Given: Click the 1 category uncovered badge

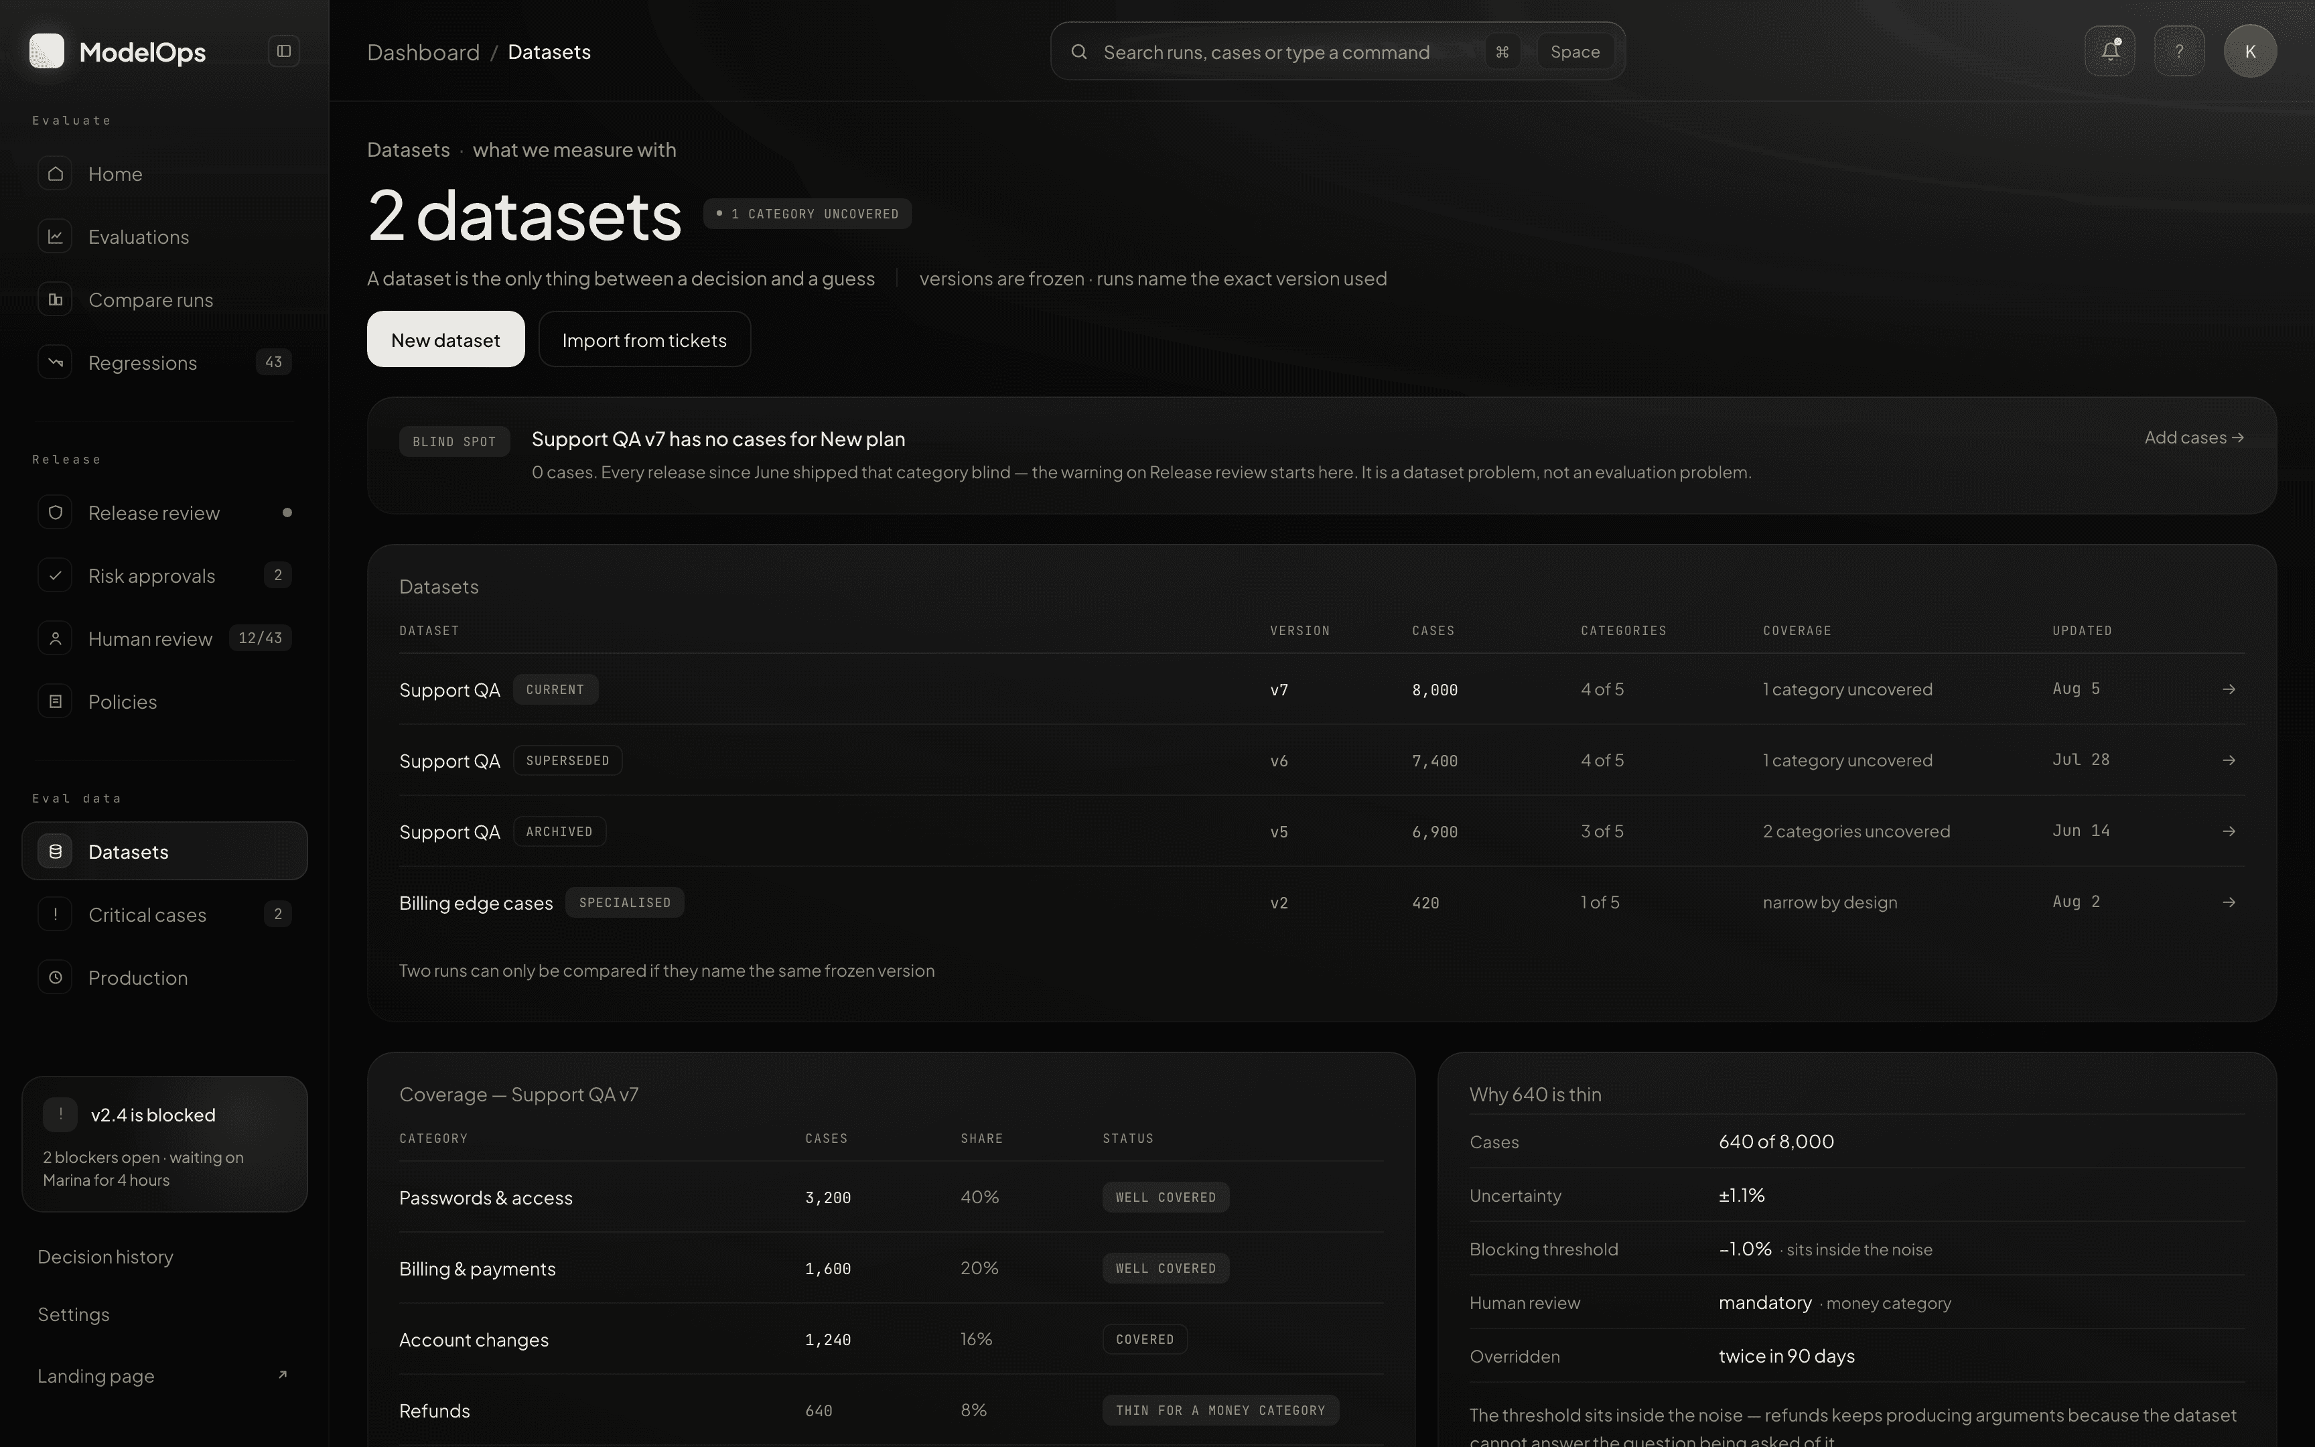Looking at the screenshot, I should point(807,214).
